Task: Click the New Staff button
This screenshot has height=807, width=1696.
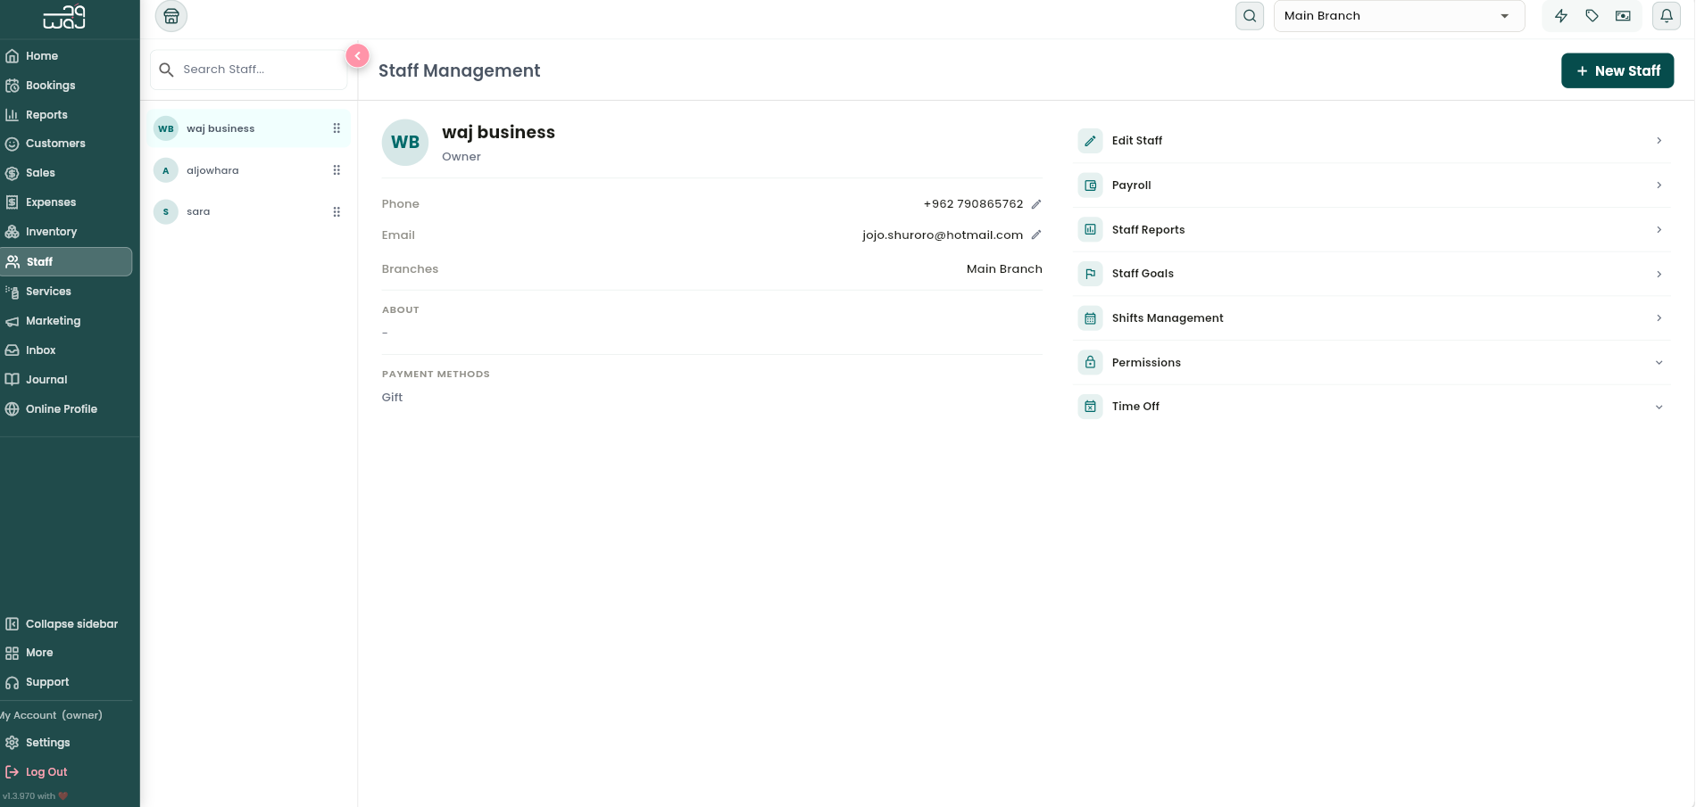Action: pos(1617,71)
